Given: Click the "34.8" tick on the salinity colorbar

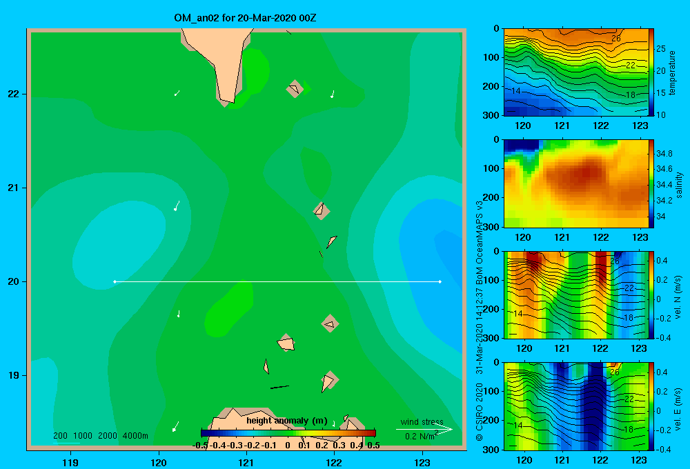Looking at the screenshot, I should [x=664, y=154].
